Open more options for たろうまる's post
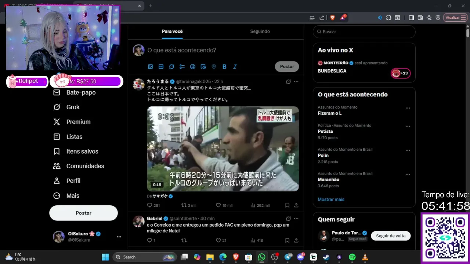This screenshot has height=264, width=470. 296,81
